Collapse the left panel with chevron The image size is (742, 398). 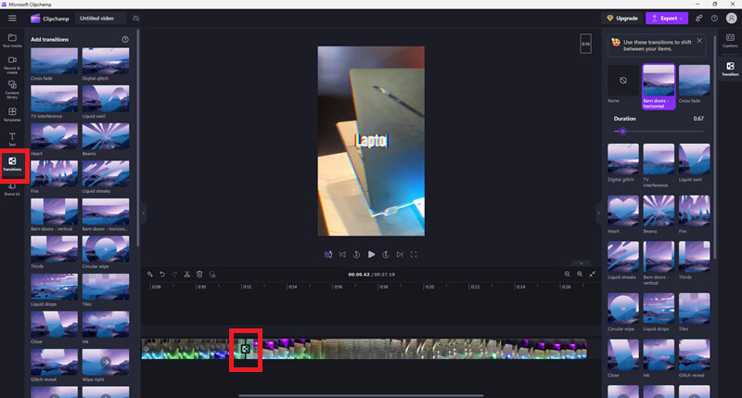tap(144, 213)
